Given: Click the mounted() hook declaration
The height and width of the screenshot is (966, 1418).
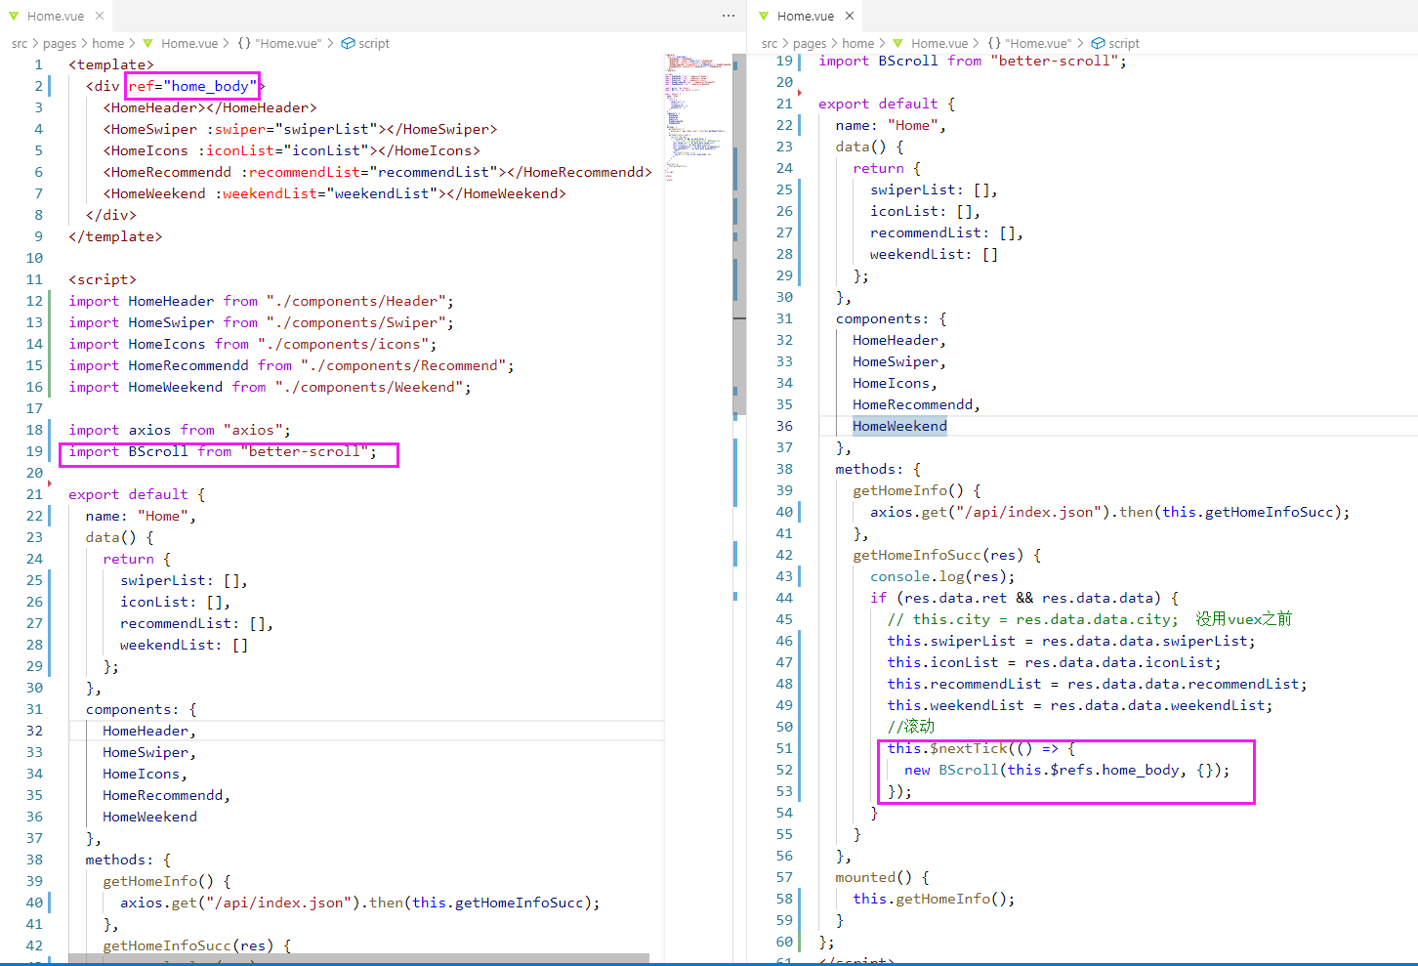Looking at the screenshot, I should point(882,877).
